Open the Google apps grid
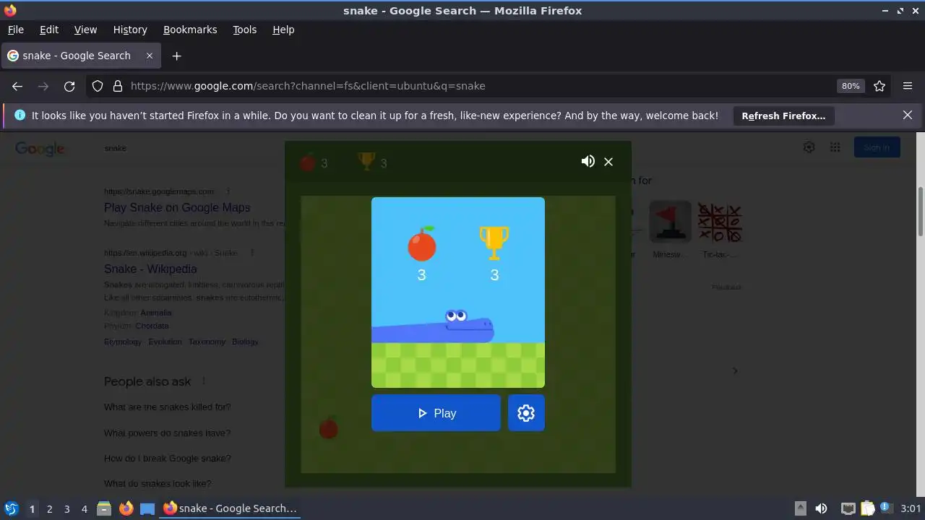Viewport: 925px width, 520px height. point(835,147)
